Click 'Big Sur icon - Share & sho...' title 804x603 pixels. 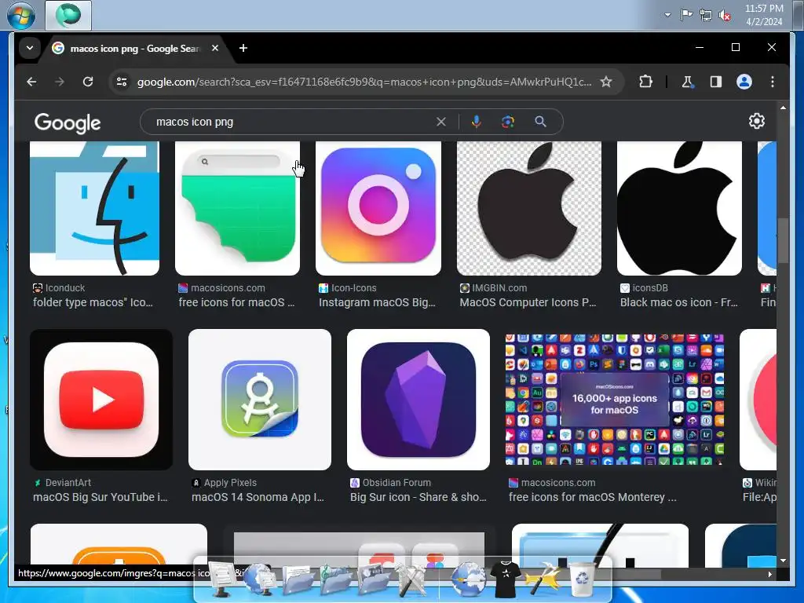418,497
